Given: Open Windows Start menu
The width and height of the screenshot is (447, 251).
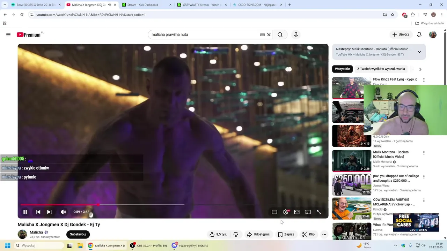Looking at the screenshot, I should pos(7,245).
